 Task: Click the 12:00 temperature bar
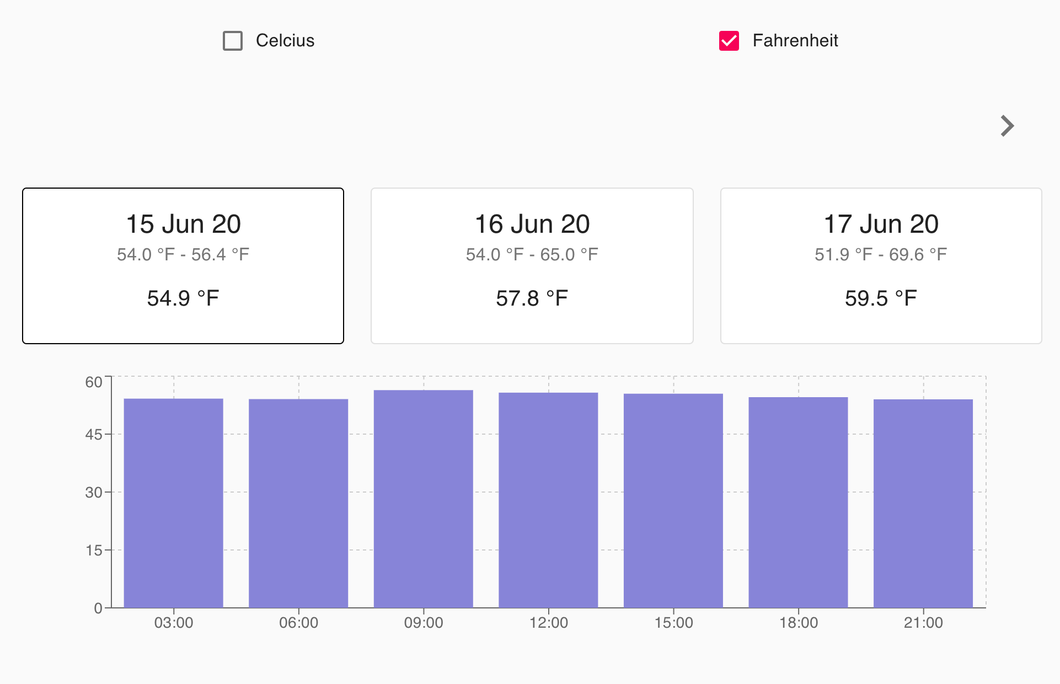[548, 499]
